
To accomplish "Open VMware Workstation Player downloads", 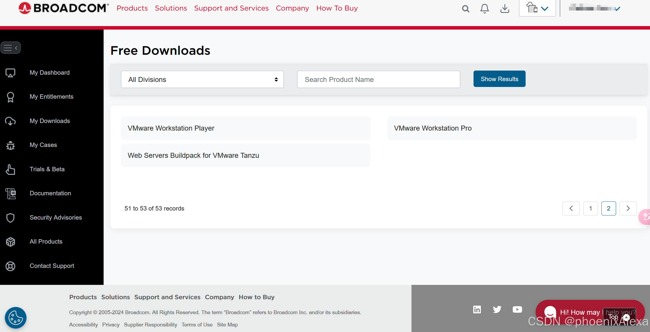I will point(246,128).
